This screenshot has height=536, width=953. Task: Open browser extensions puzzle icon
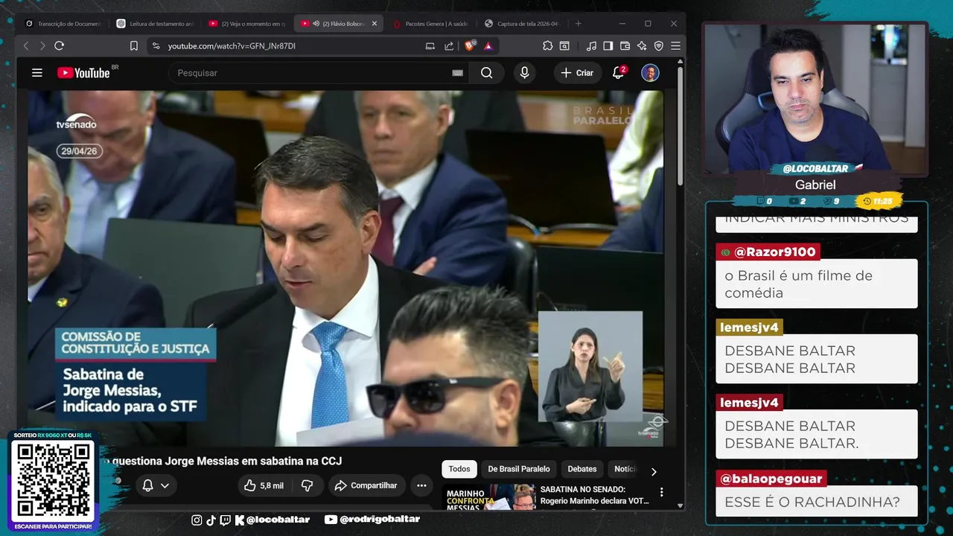548,46
